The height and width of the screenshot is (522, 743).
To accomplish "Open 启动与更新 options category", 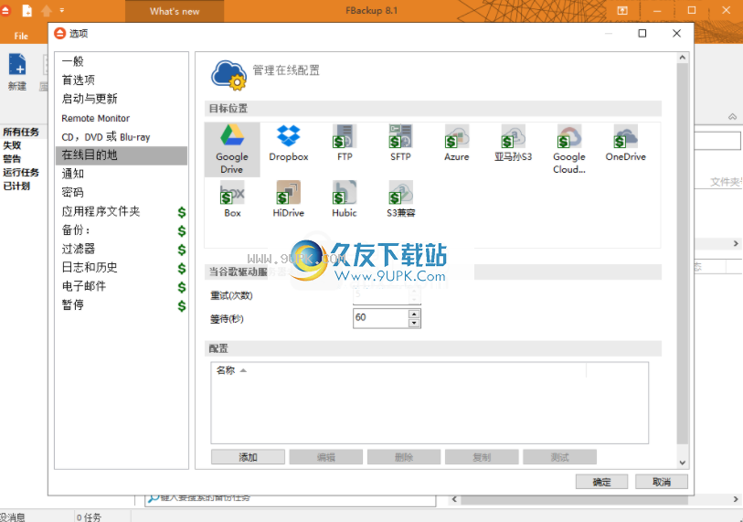I will 122,99.
